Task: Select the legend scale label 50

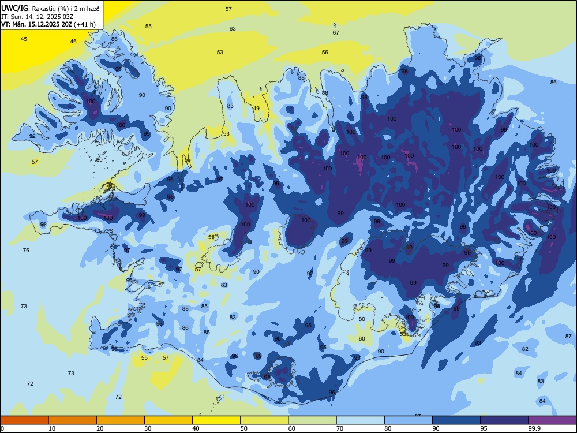Action: coord(244,428)
